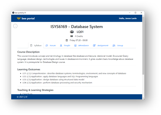Click the vertical scrollbar thumb
161x115 pixels.
pyautogui.click(x=143, y=46)
